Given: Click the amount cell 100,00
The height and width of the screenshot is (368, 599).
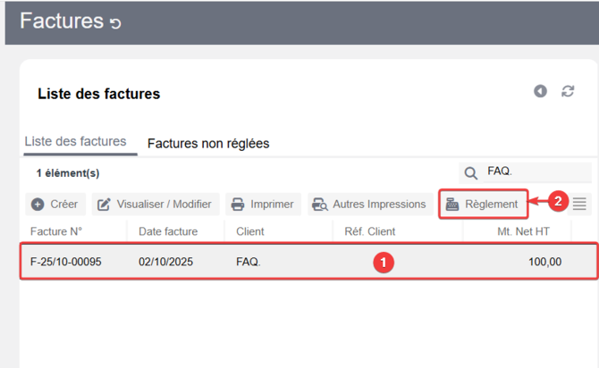Looking at the screenshot, I should point(544,262).
